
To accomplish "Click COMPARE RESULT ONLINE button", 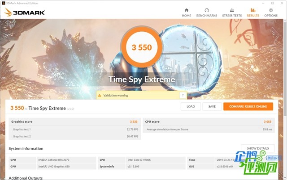I will pyautogui.click(x=248, y=106).
